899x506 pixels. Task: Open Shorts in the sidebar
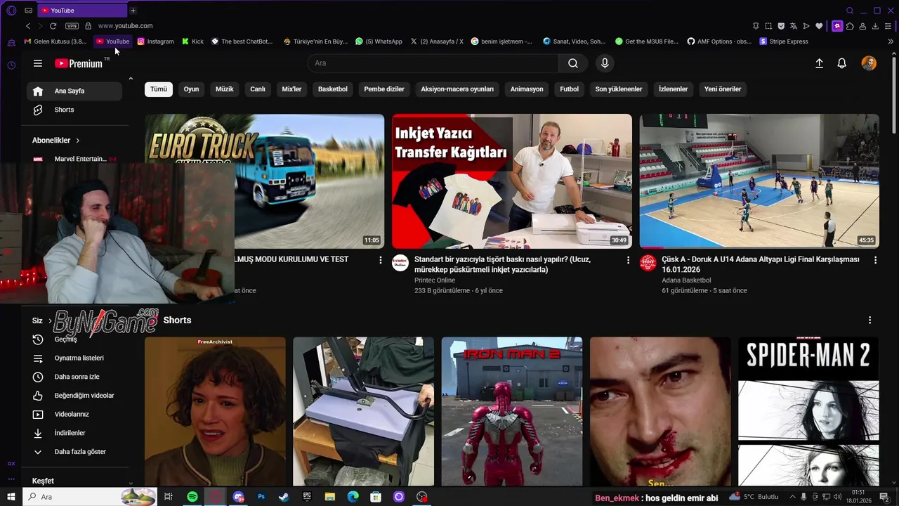[x=74, y=110]
